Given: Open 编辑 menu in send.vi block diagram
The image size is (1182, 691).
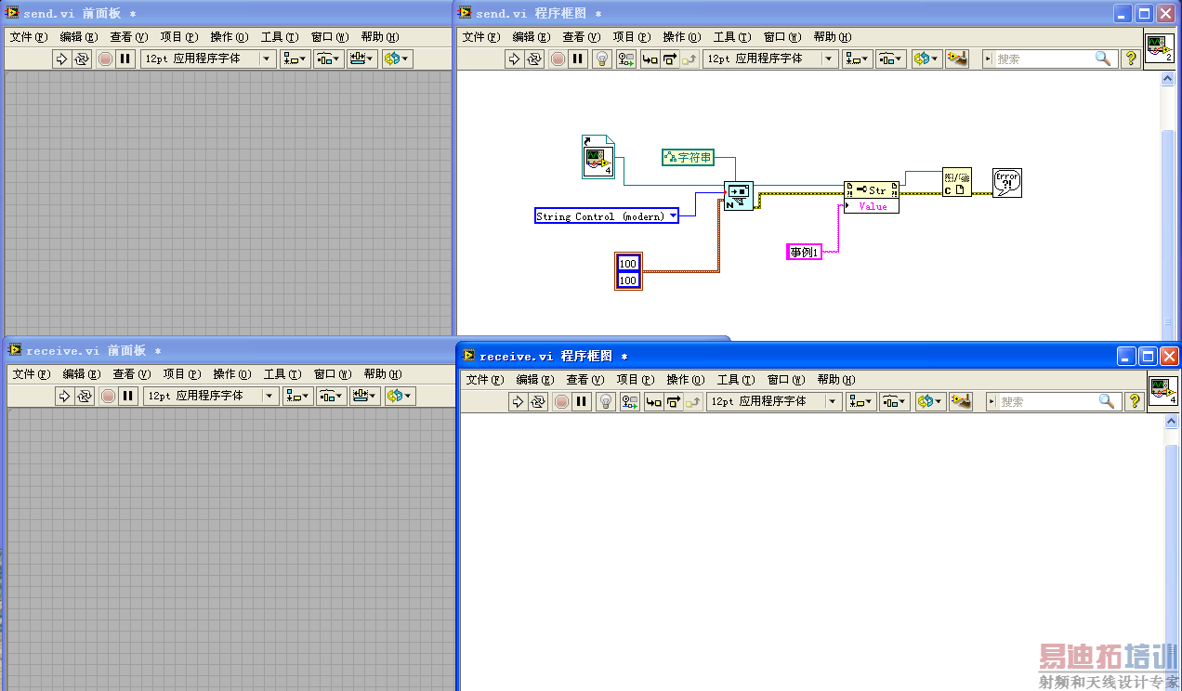Looking at the screenshot, I should click(x=531, y=37).
